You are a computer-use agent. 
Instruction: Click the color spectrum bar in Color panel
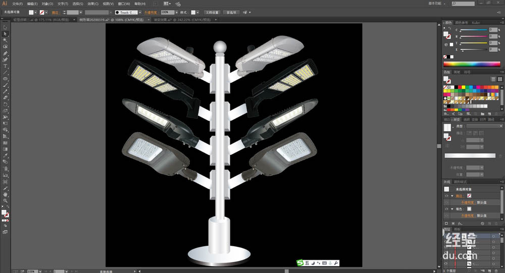[x=473, y=64]
